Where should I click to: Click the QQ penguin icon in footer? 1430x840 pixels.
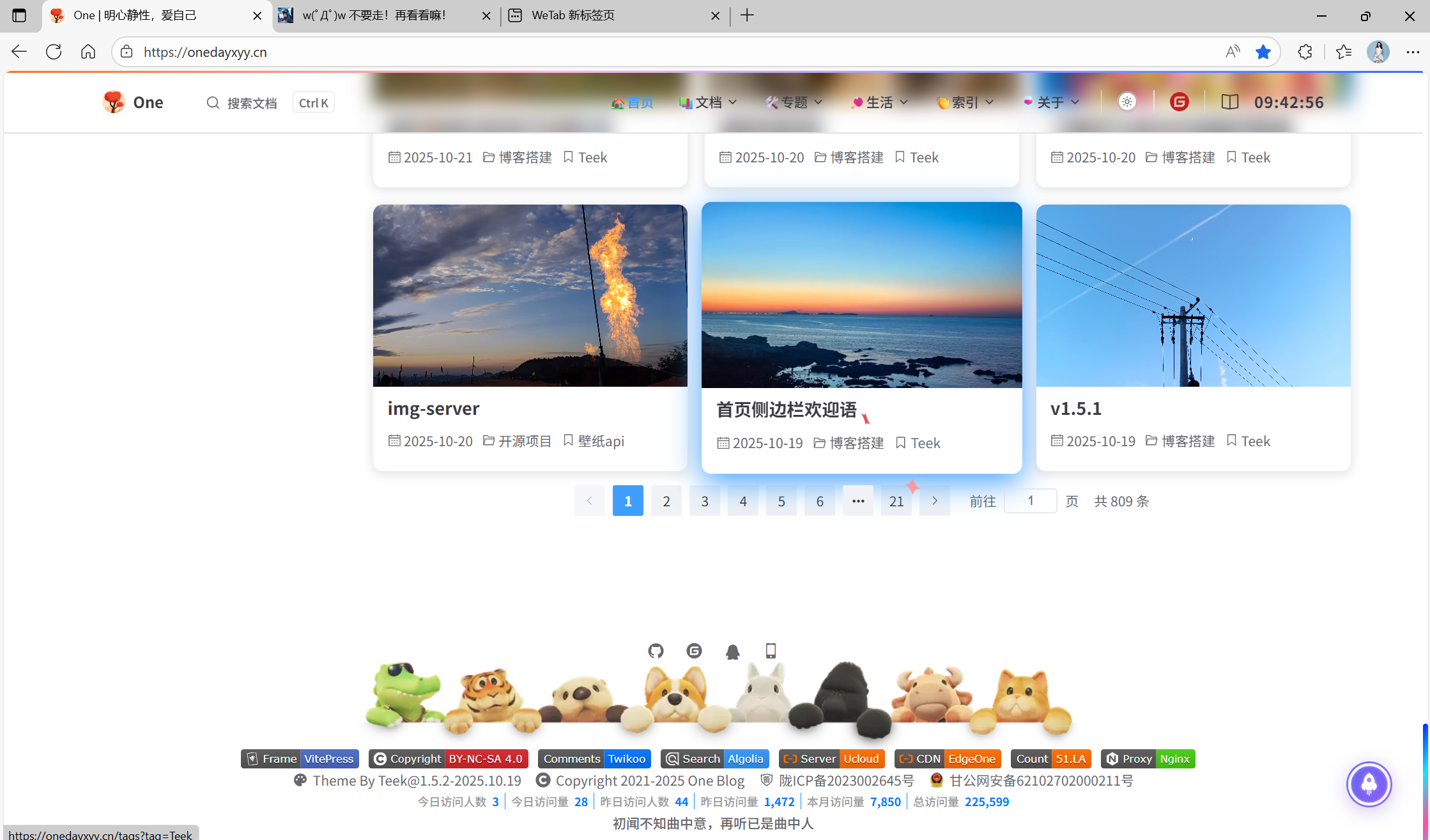pyautogui.click(x=732, y=651)
